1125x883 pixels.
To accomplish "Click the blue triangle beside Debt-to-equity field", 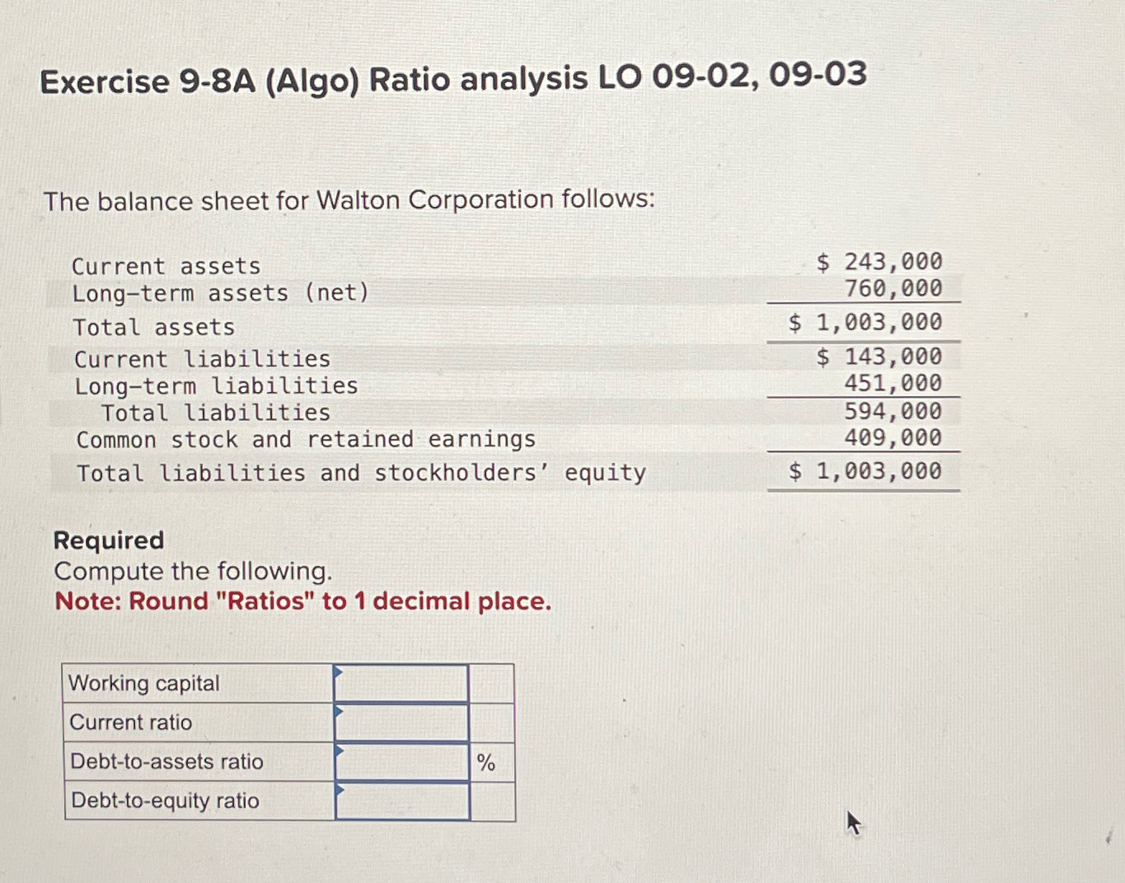I will 339,792.
